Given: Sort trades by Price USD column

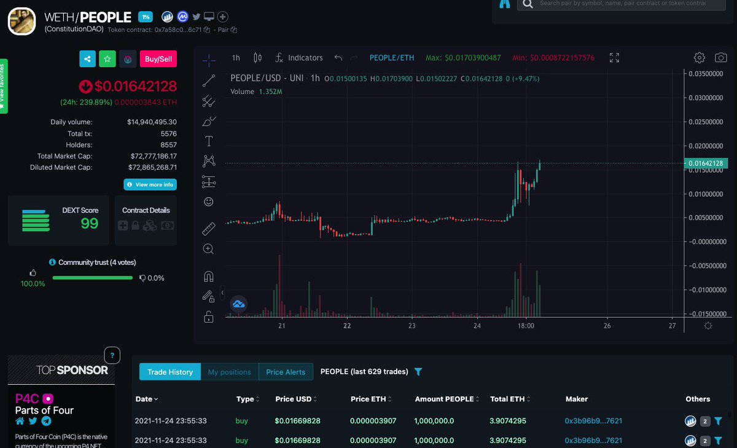Looking at the screenshot, I should tap(297, 399).
